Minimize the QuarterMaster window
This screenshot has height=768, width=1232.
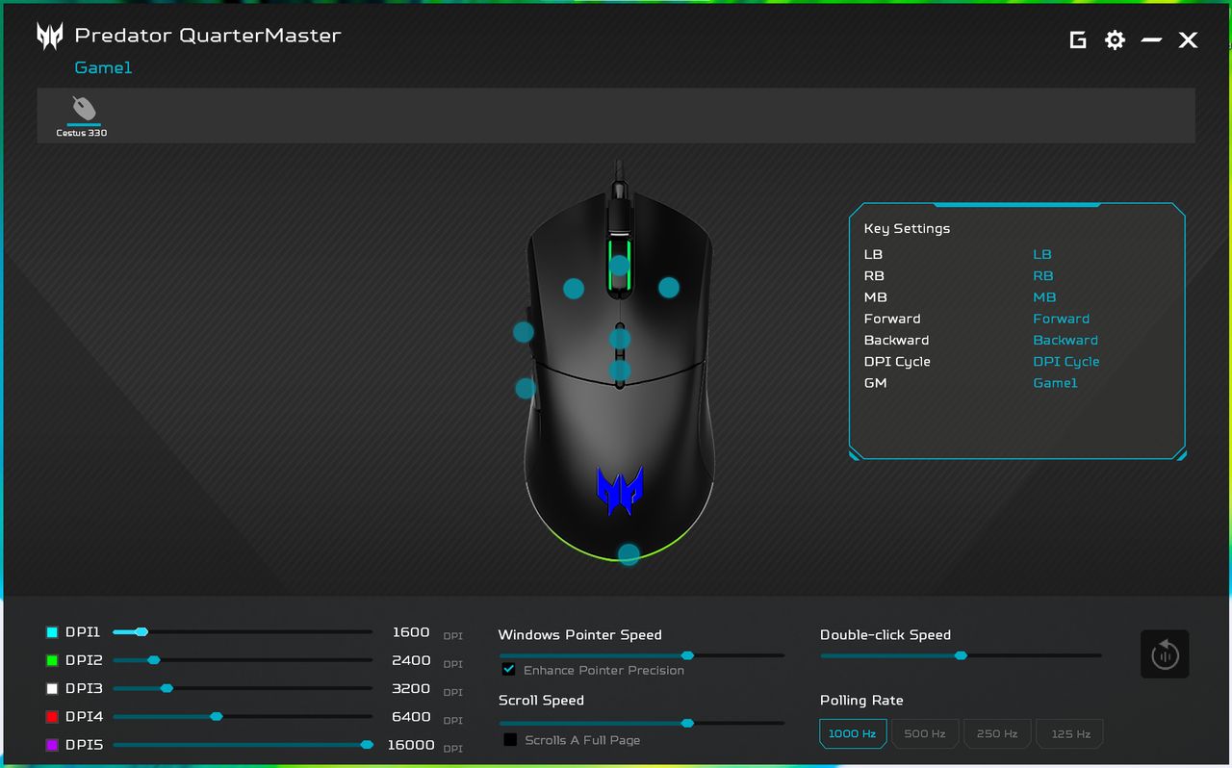tap(1151, 39)
